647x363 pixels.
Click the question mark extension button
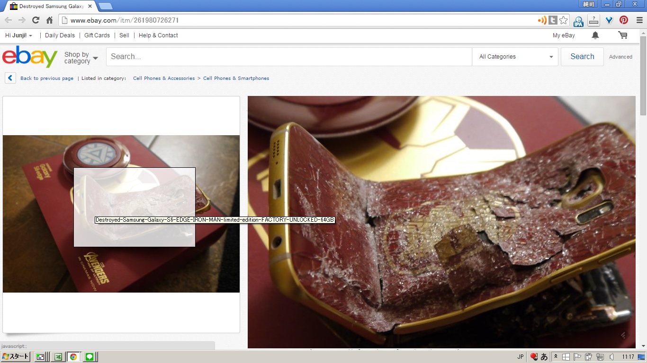[x=593, y=20]
